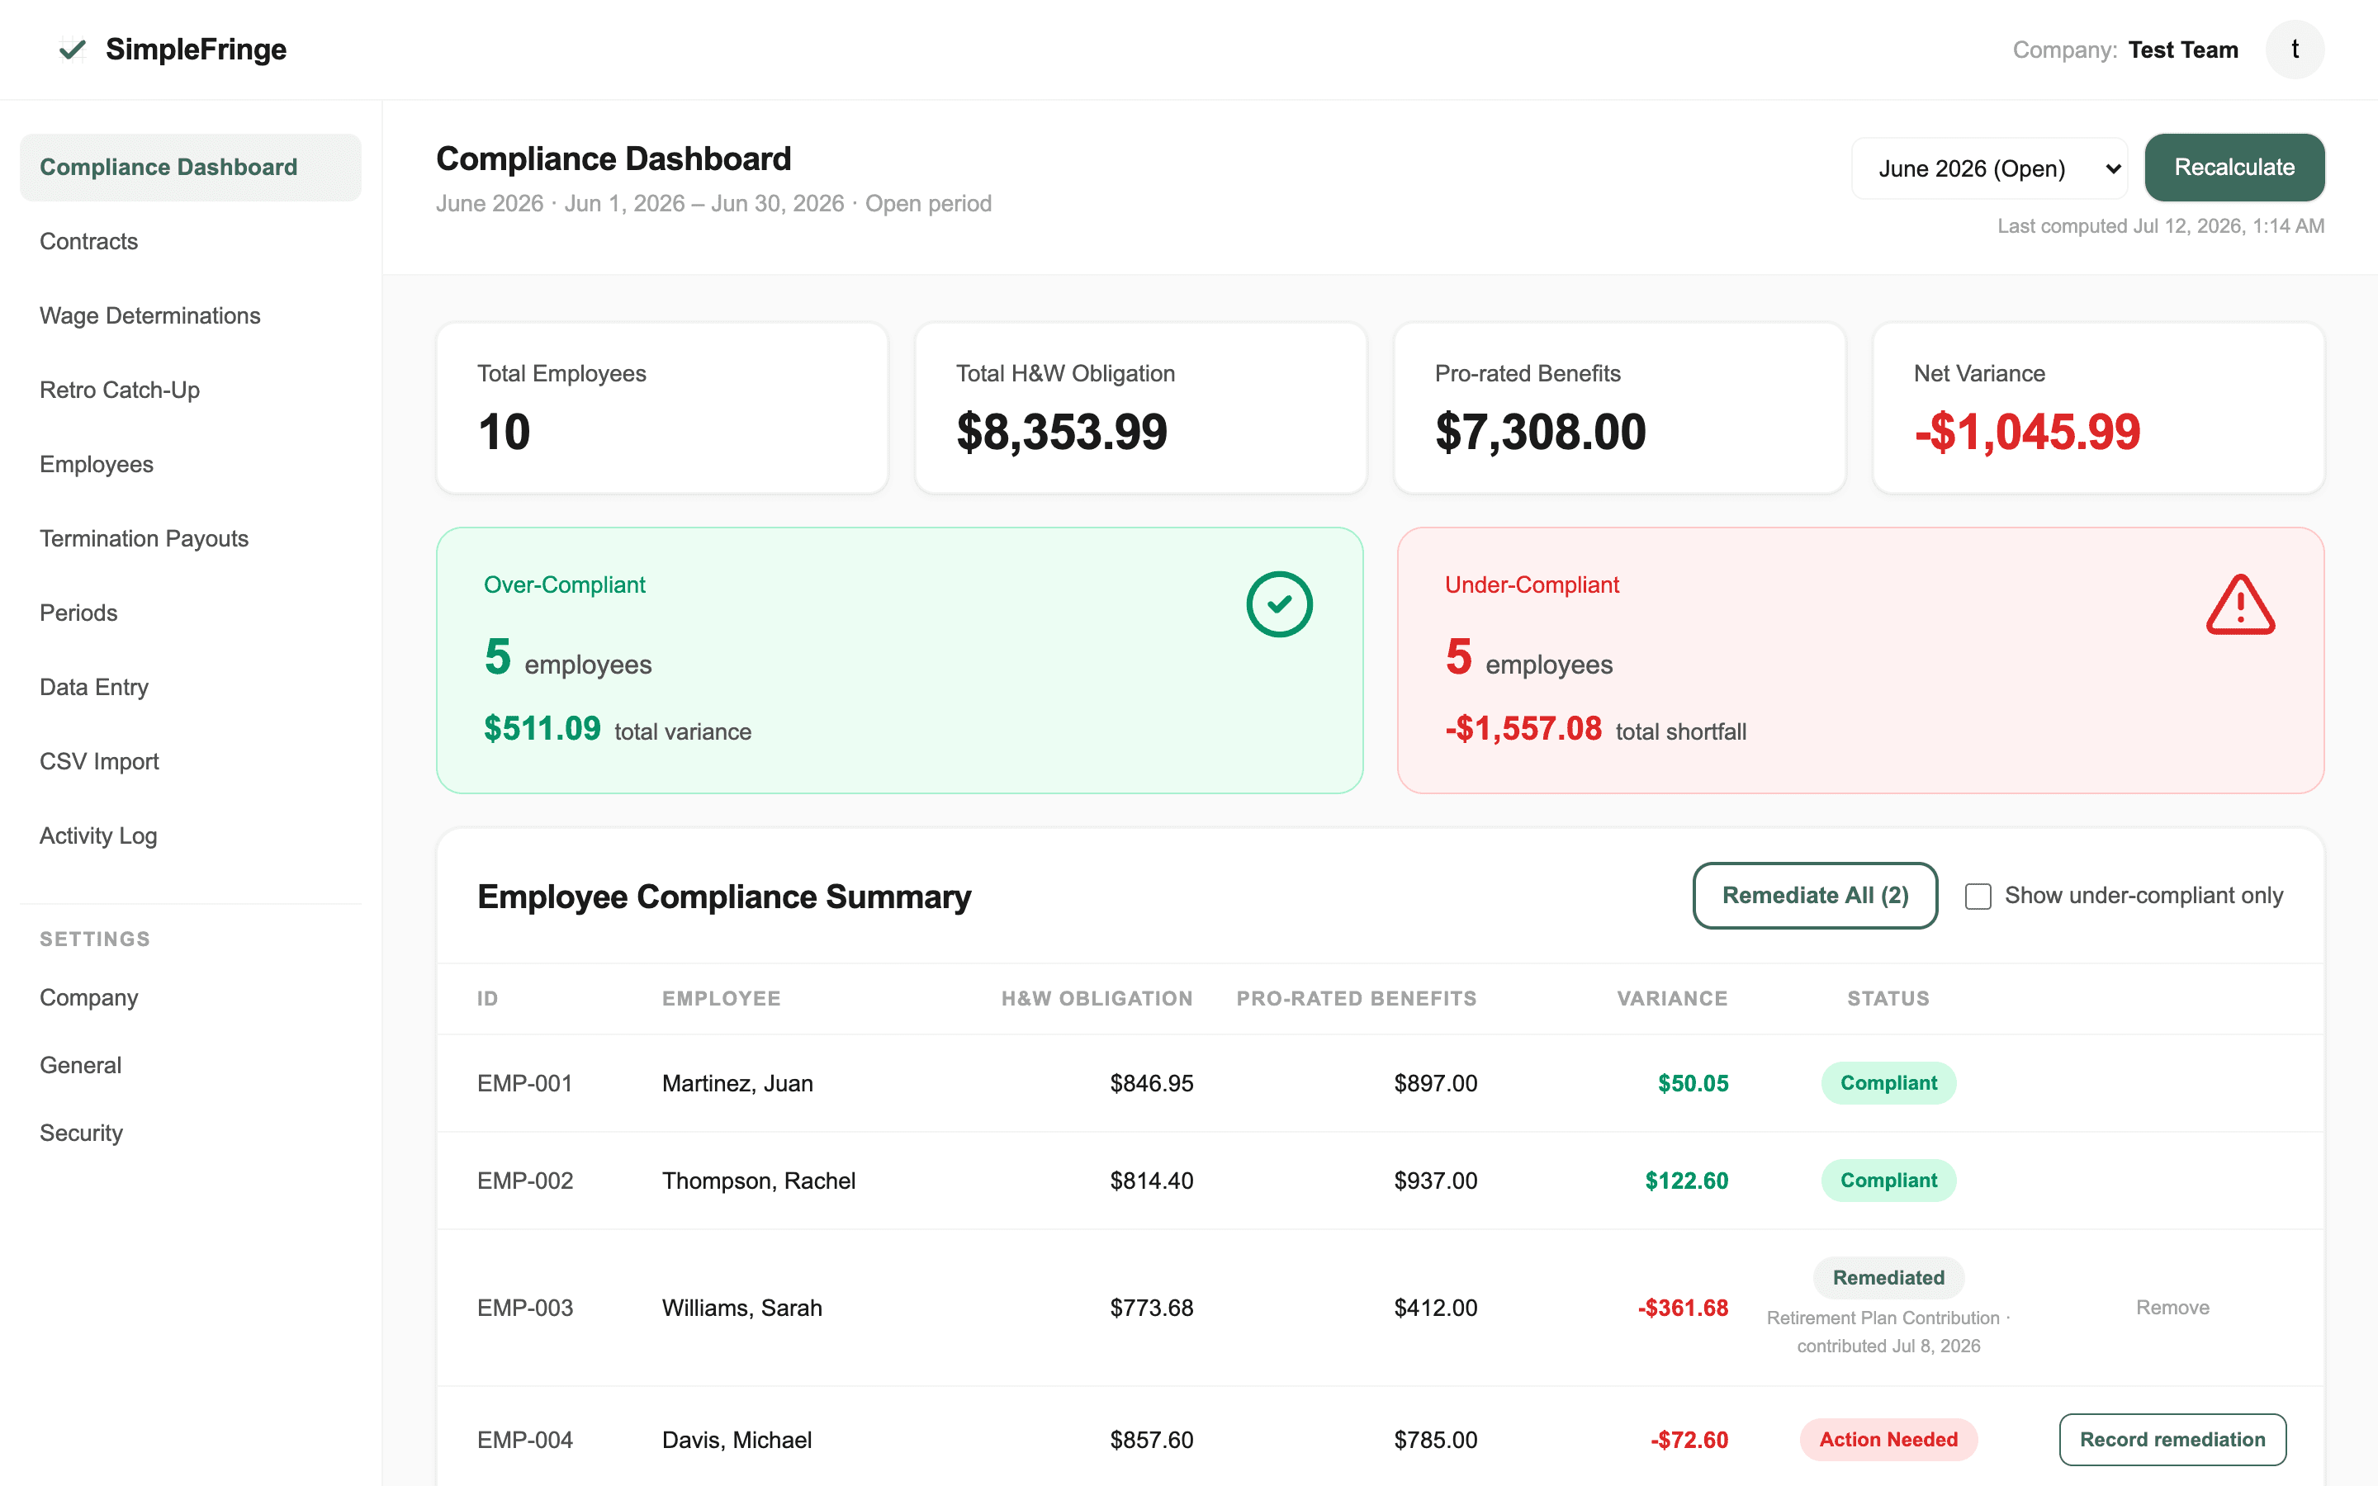Click variance value $50.05
The image size is (2378, 1486).
click(1692, 1083)
